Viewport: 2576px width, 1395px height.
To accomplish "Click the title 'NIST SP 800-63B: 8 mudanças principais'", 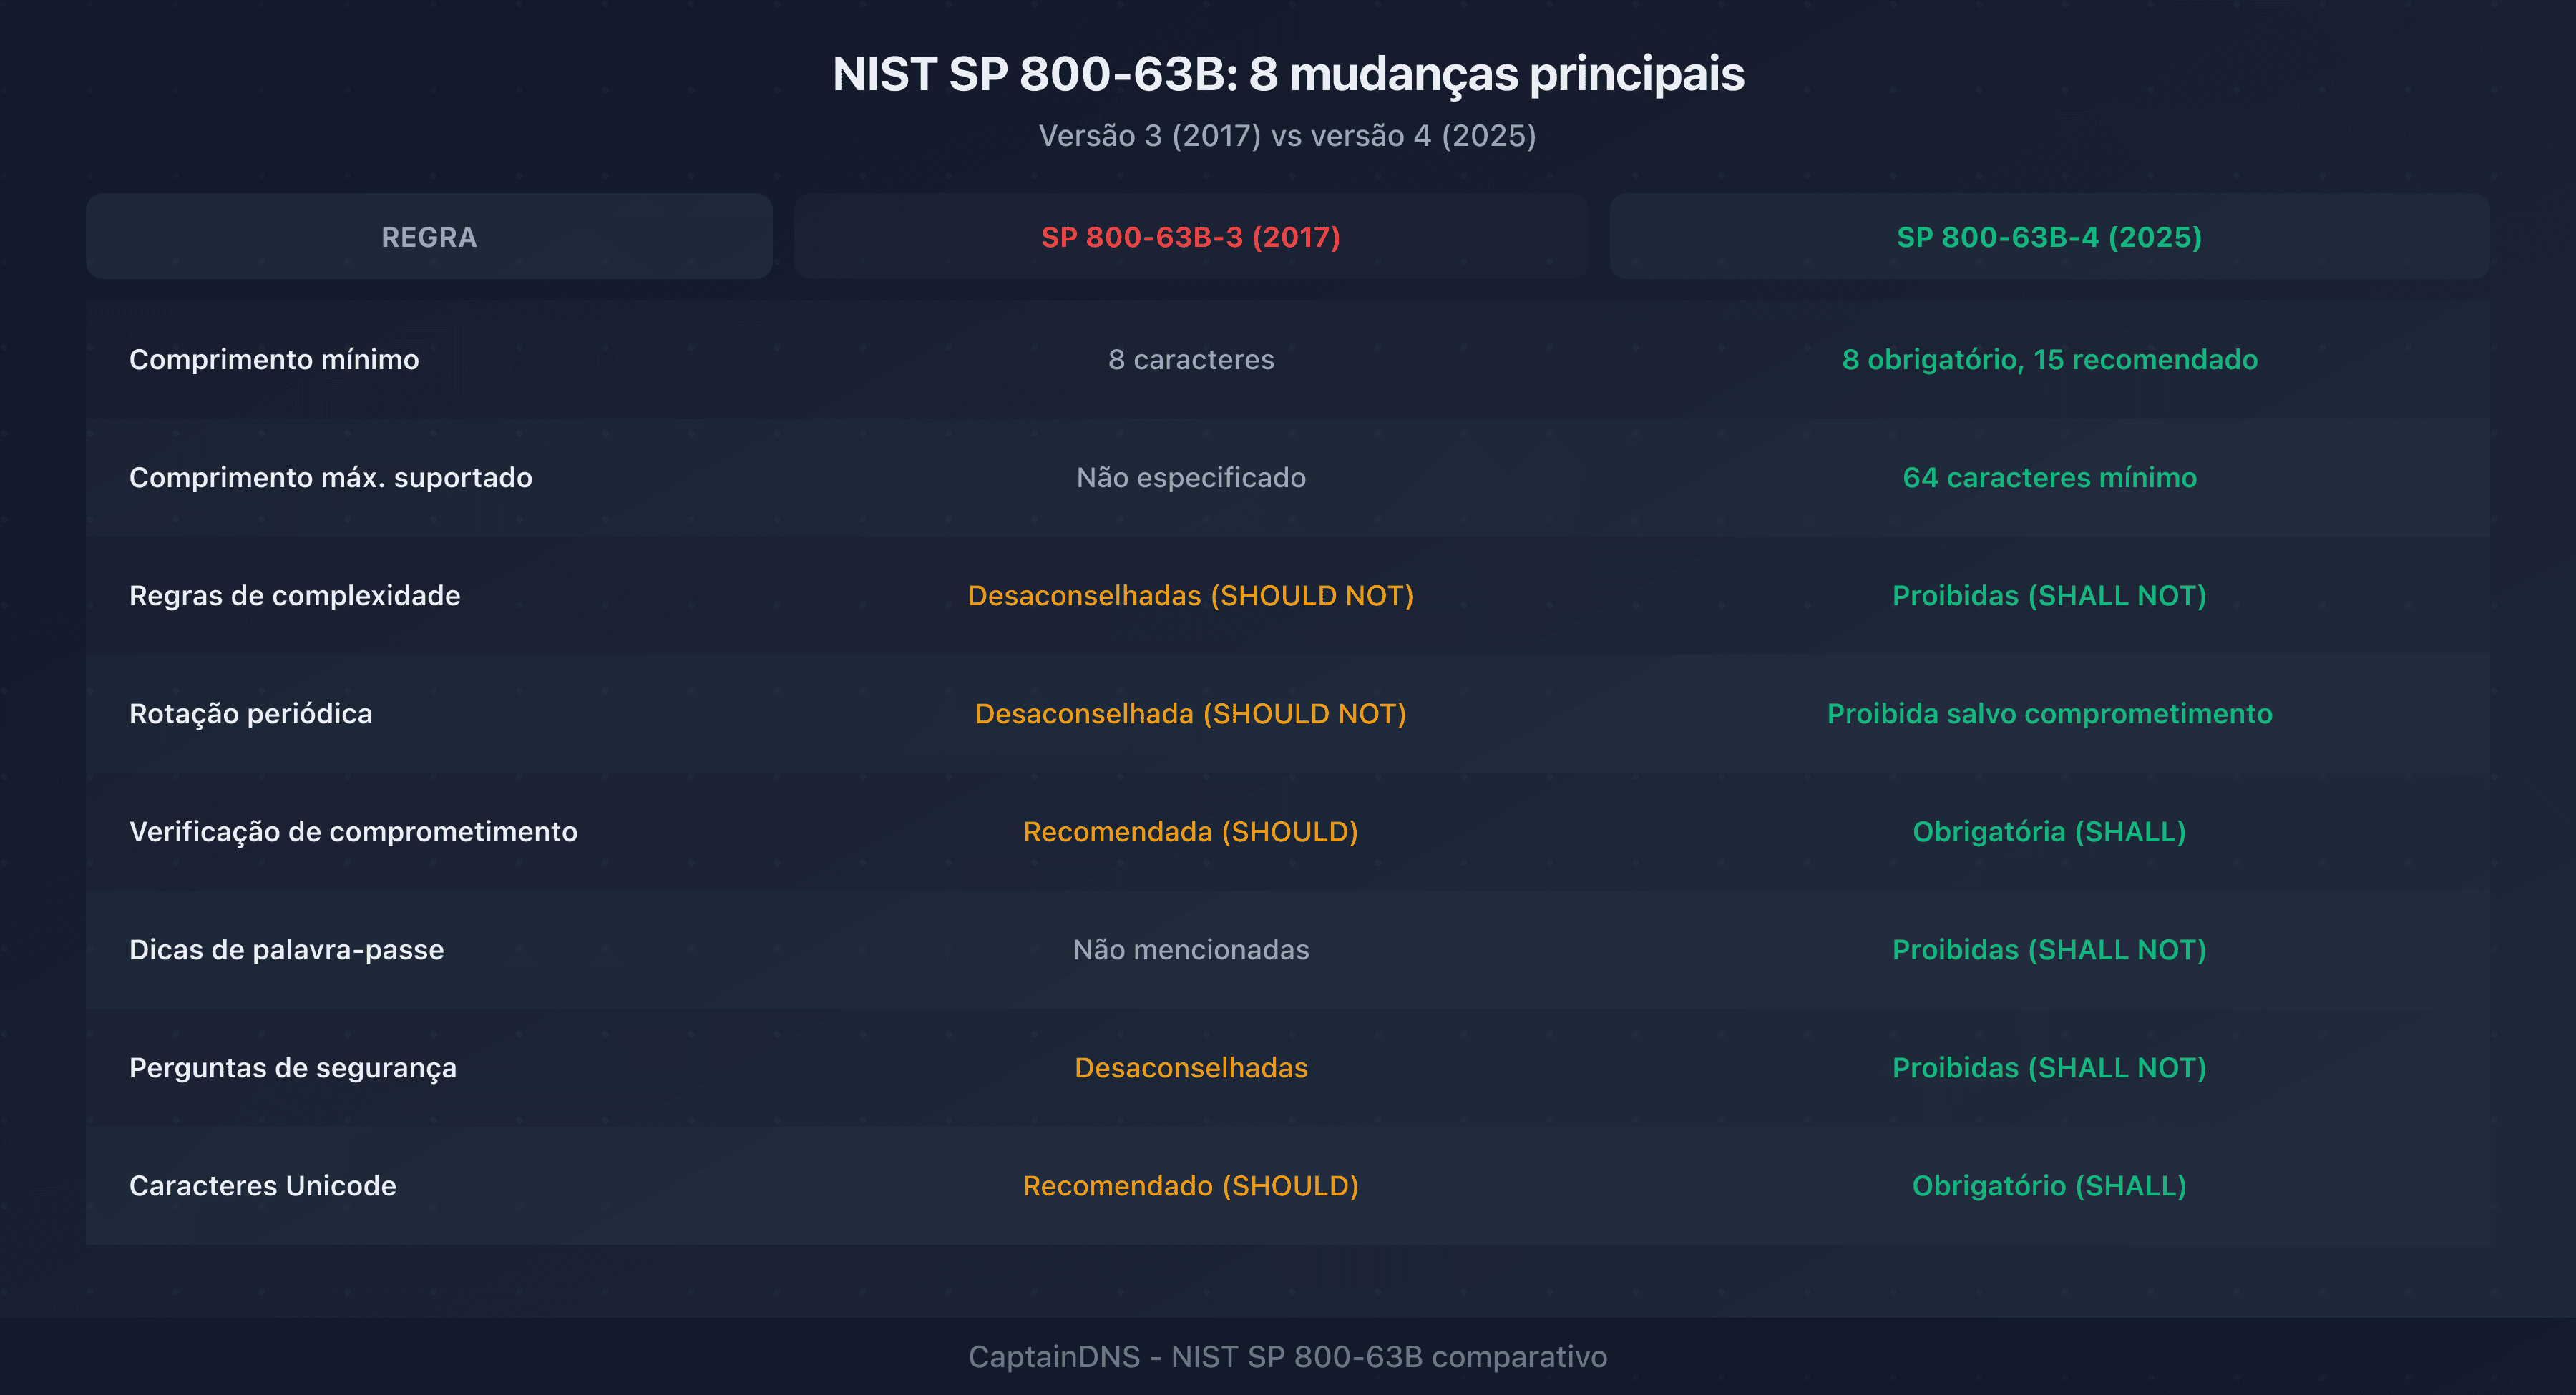I will coord(1288,74).
